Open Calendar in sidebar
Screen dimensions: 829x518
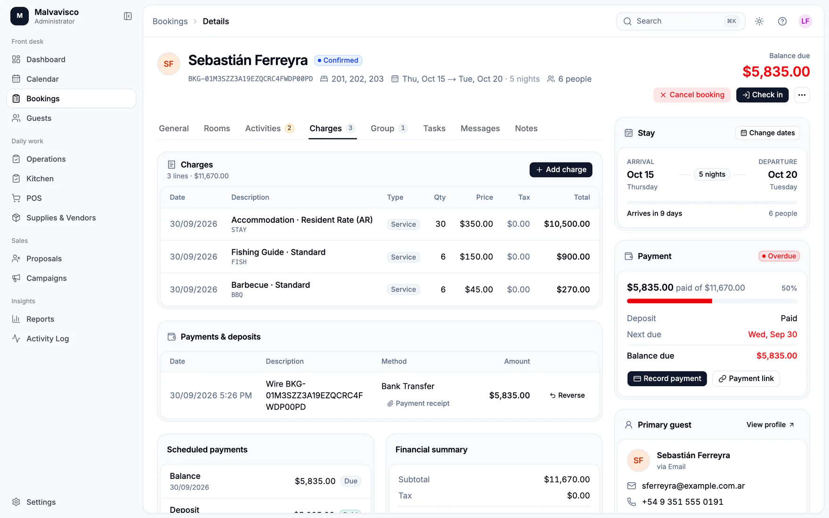[71, 79]
